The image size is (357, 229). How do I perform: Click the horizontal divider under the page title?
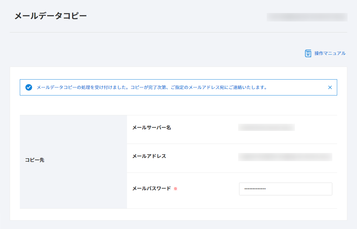178,32
